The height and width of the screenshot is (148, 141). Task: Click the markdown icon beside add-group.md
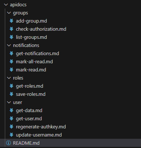pos(12,21)
